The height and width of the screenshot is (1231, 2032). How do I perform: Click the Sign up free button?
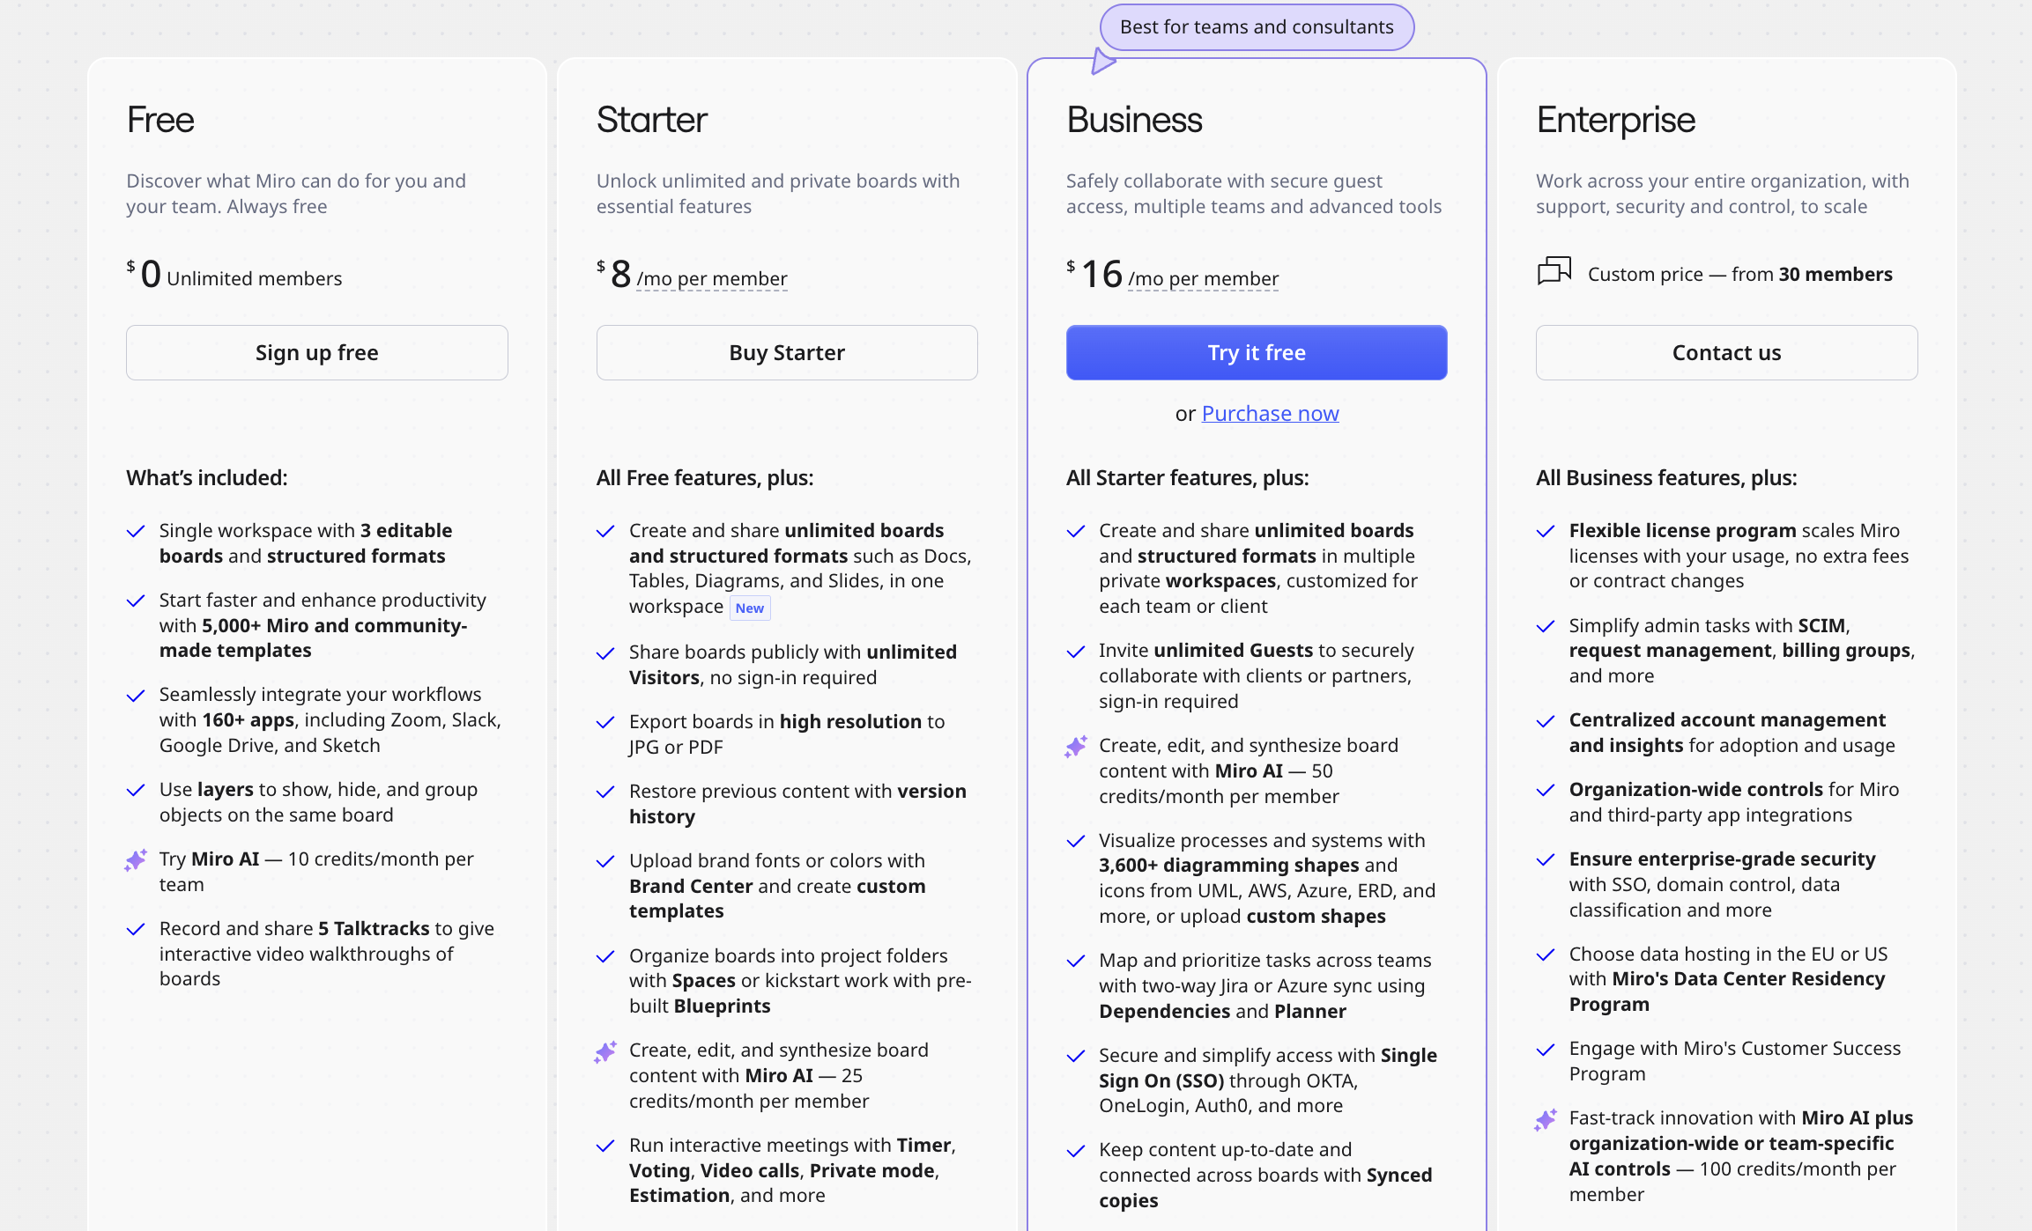tap(316, 352)
